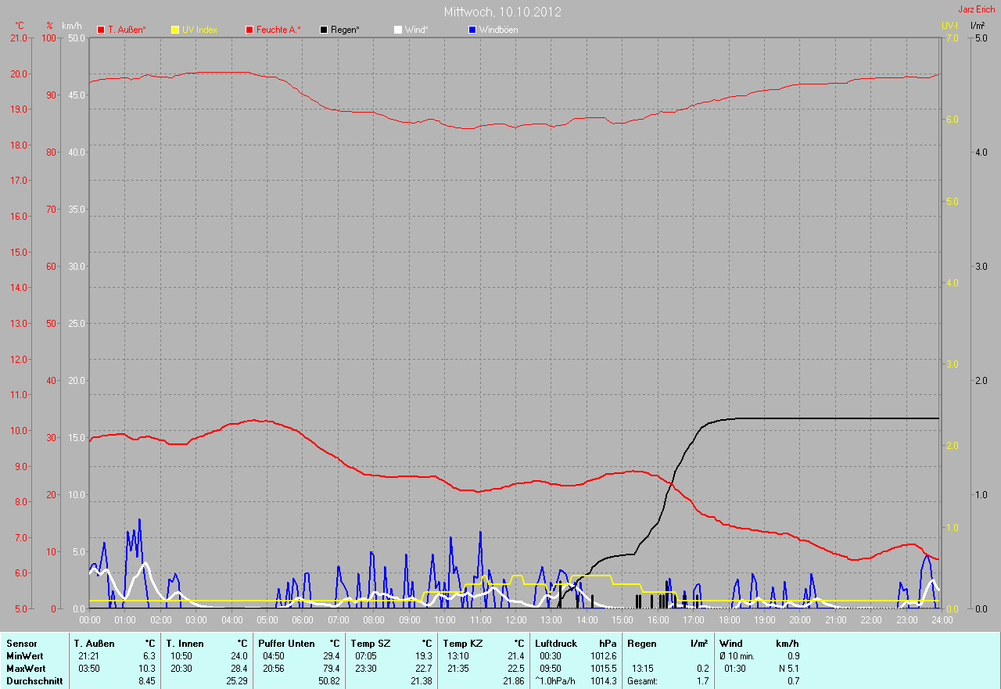Image resolution: width=1001 pixels, height=689 pixels.
Task: Click the Temp SZ average value '21.38'
Action: pos(421,682)
